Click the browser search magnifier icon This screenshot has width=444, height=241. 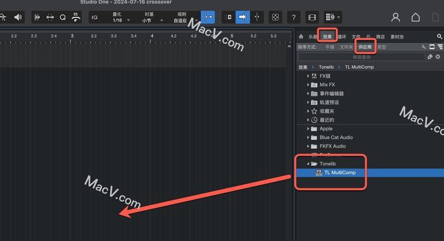439,37
